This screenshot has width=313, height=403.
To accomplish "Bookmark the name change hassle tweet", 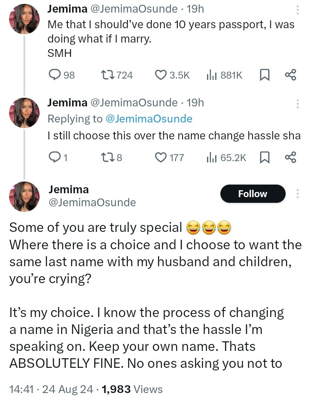I will 264,157.
